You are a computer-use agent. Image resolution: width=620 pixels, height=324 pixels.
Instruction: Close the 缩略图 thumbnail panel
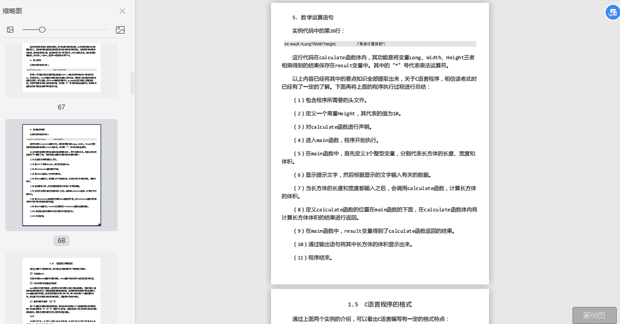pos(122,11)
